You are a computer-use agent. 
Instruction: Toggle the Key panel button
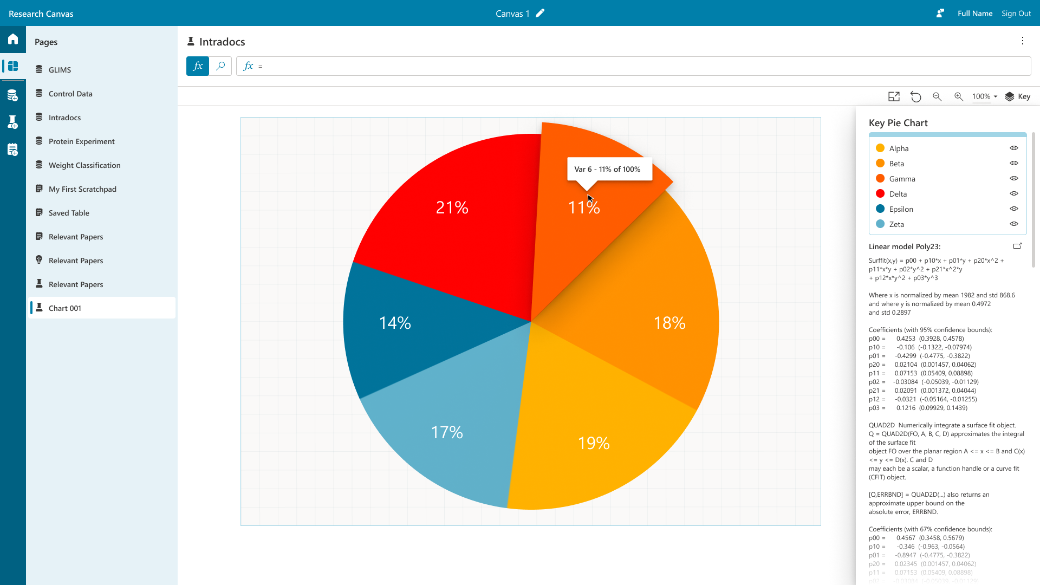1018,96
